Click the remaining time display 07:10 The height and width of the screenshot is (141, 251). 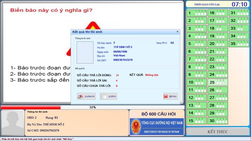(x=239, y=4)
